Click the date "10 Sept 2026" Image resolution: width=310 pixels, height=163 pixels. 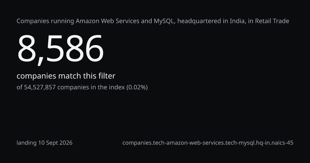pyautogui.click(x=55, y=143)
